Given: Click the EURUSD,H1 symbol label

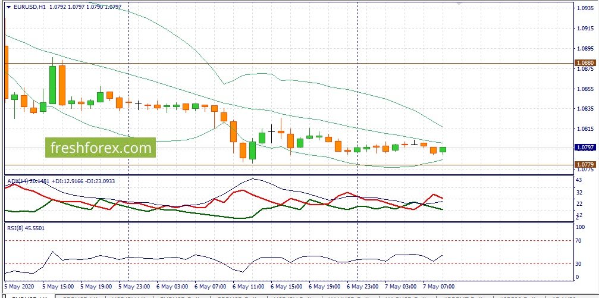Looking at the screenshot, I should 29,7.
